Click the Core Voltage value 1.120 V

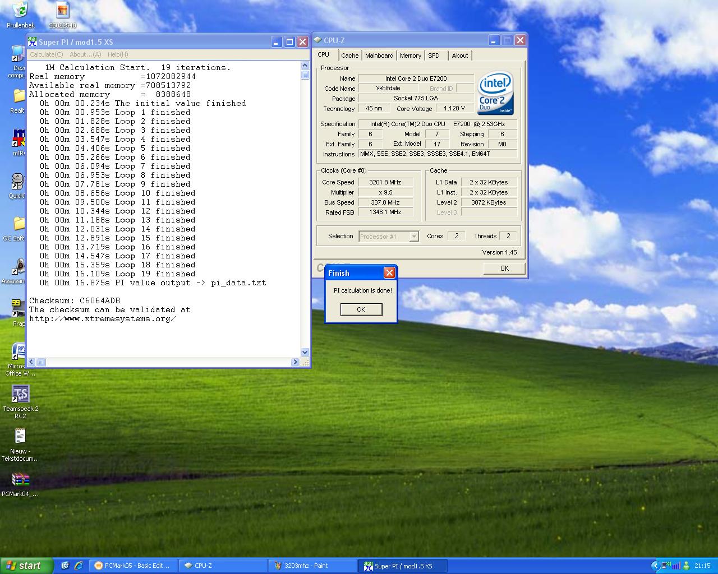click(454, 109)
